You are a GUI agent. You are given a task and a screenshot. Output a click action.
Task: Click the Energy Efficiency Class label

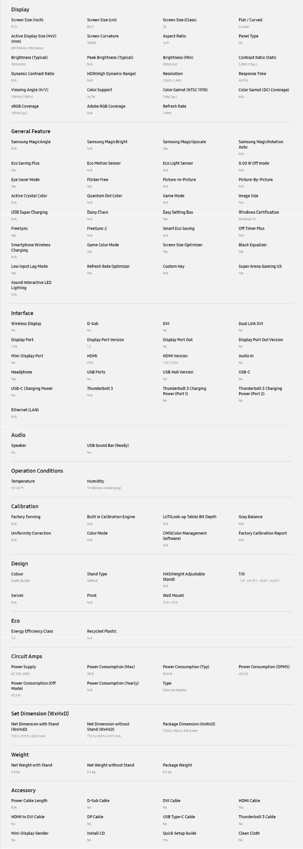click(32, 631)
